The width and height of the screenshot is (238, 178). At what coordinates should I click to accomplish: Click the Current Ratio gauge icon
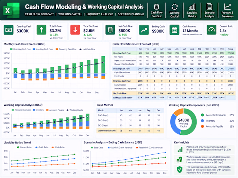pos(211,30)
